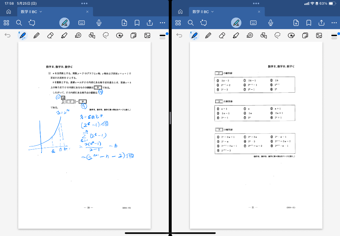
Task: Go to home library in right pane
Action: click(x=180, y=12)
